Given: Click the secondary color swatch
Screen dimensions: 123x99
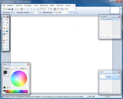Looking at the screenshot, I should pos(8,75).
